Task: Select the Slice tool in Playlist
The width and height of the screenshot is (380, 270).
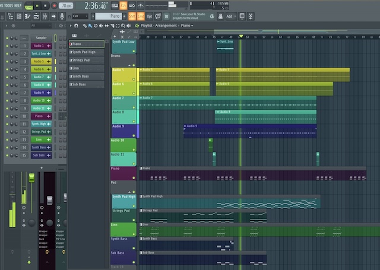Action: coord(112,26)
